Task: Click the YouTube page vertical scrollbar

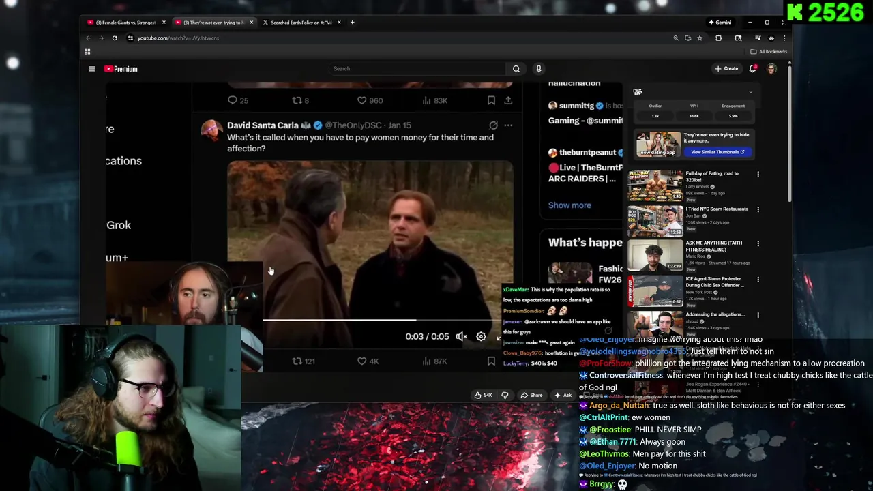Action: point(790,133)
